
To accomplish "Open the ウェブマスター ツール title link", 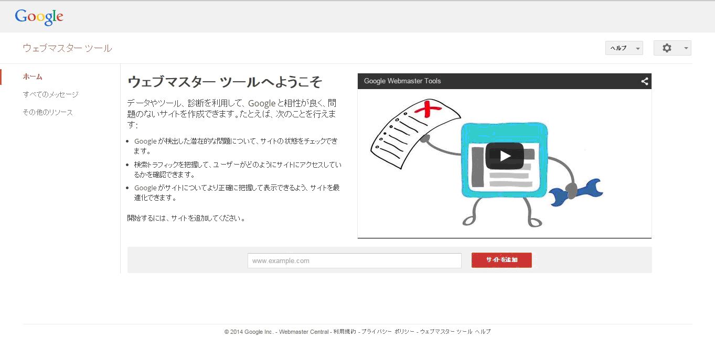I will [67, 48].
